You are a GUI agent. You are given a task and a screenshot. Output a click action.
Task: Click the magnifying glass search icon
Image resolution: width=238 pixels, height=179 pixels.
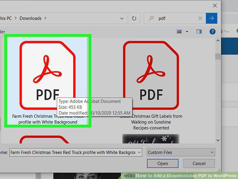coord(151,18)
